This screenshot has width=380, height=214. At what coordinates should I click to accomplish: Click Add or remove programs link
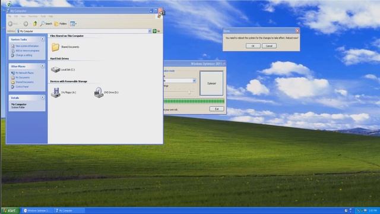point(27,51)
